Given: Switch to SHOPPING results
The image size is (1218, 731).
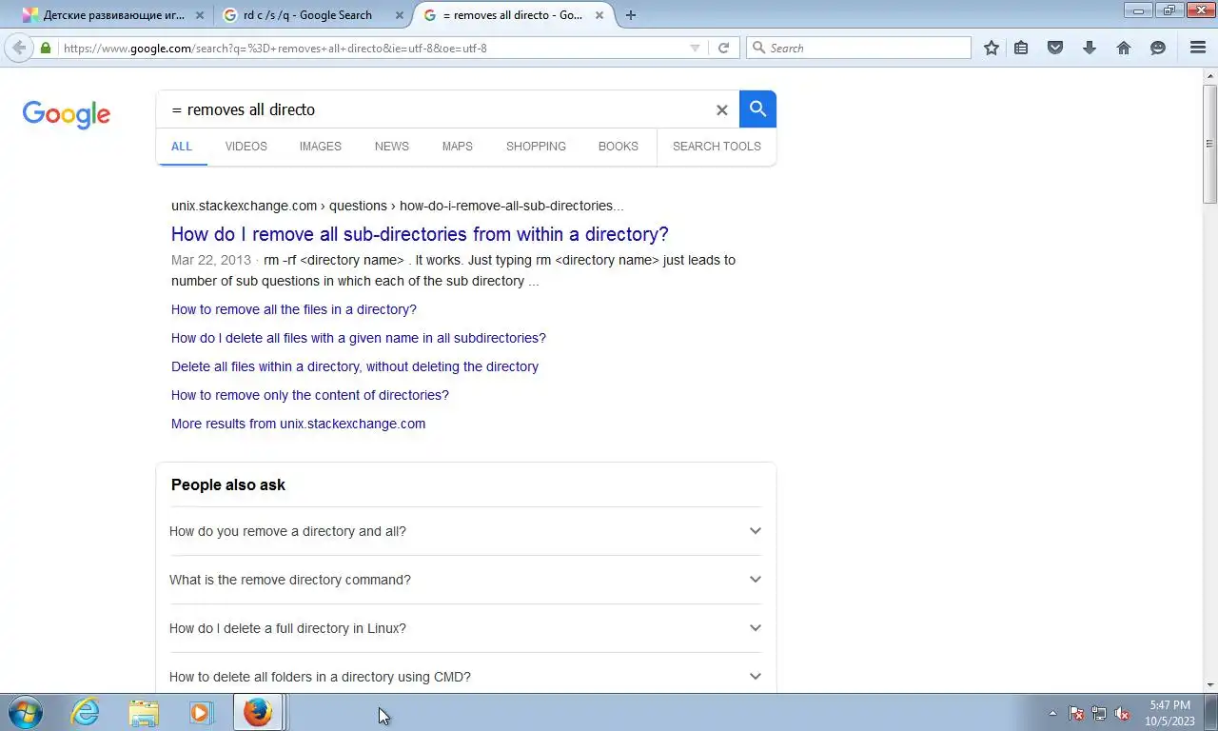Looking at the screenshot, I should point(536,147).
